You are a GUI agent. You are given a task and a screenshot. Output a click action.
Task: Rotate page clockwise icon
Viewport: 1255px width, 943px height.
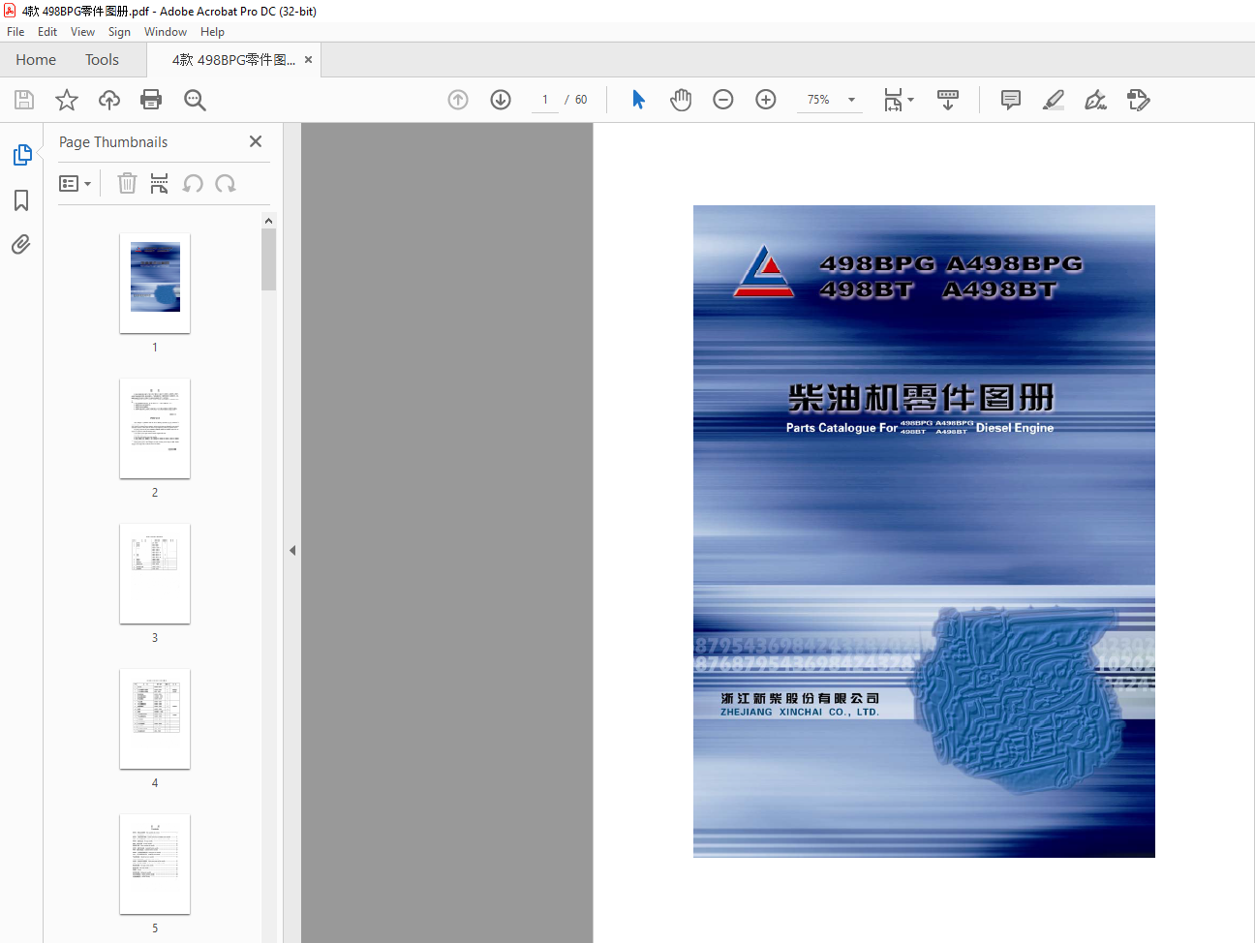coord(226,183)
